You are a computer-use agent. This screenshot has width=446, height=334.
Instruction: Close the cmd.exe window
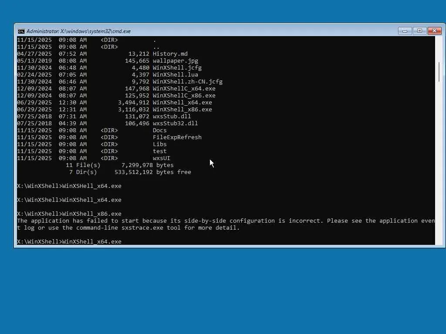pos(434,31)
